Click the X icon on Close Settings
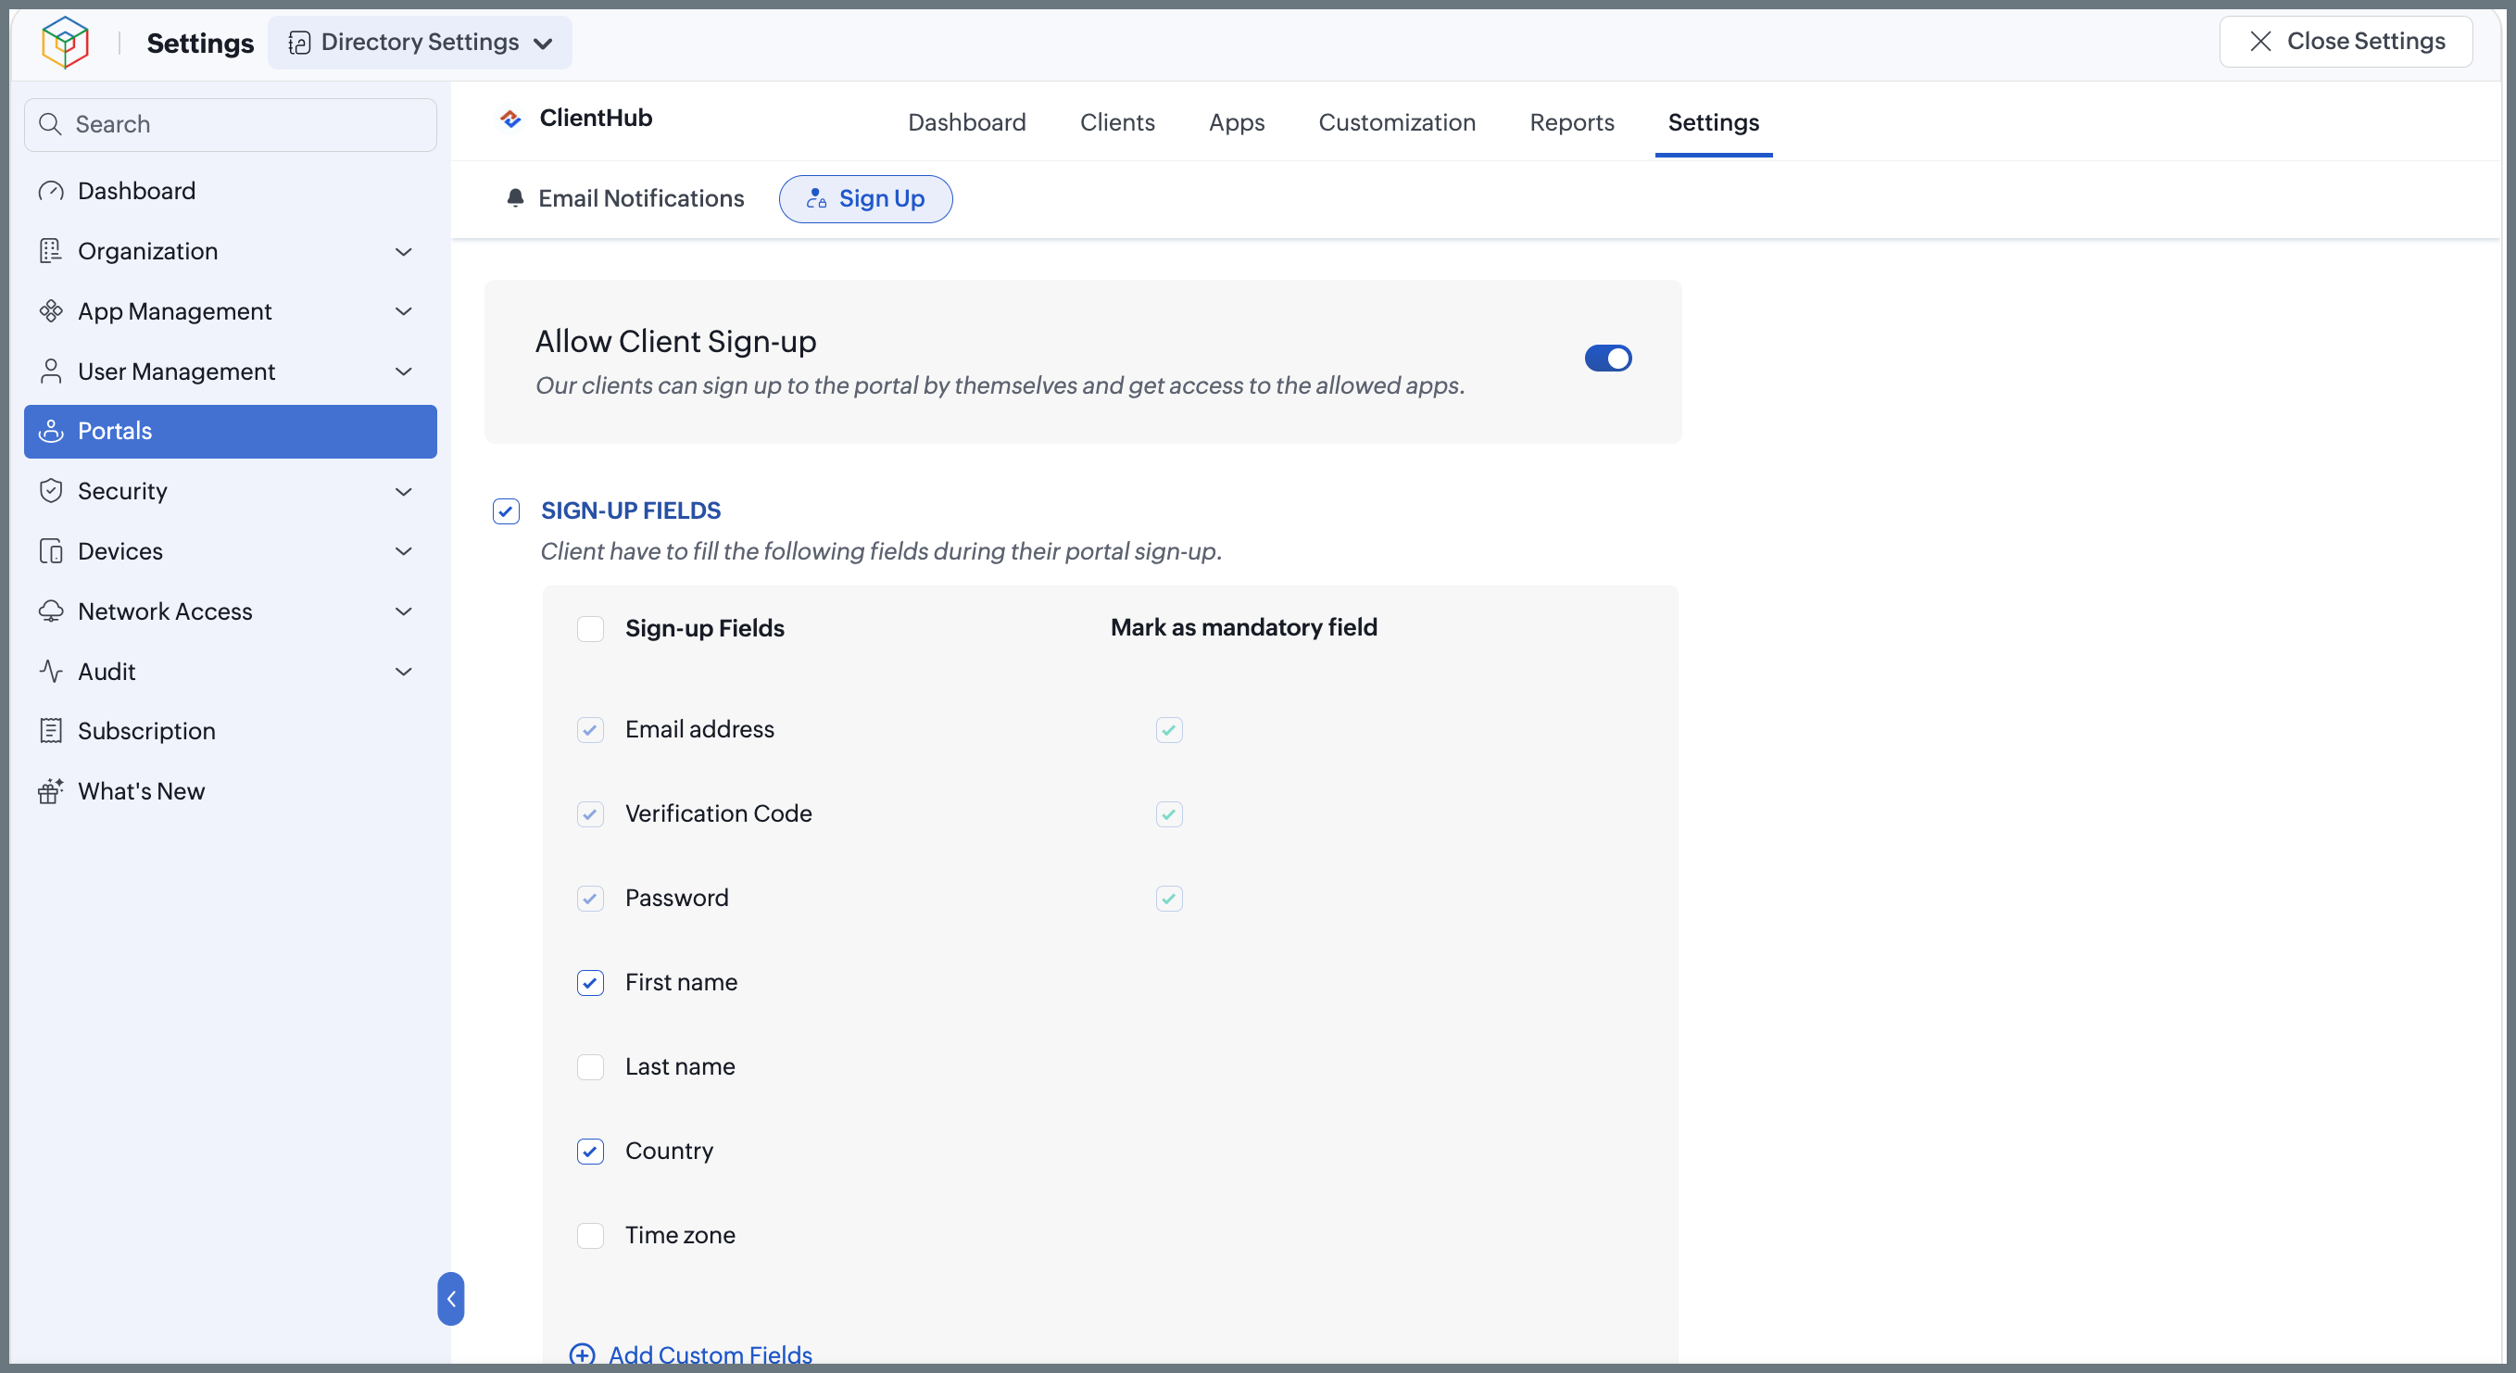This screenshot has height=1373, width=2516. click(2260, 41)
